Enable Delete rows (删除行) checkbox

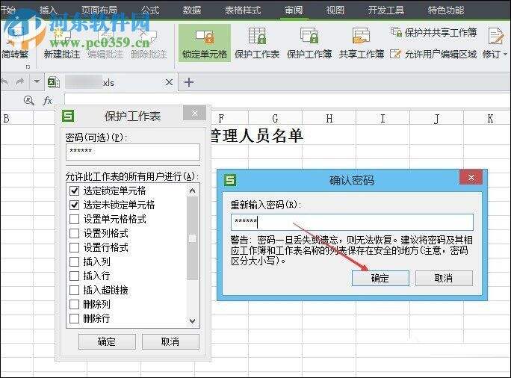75,318
